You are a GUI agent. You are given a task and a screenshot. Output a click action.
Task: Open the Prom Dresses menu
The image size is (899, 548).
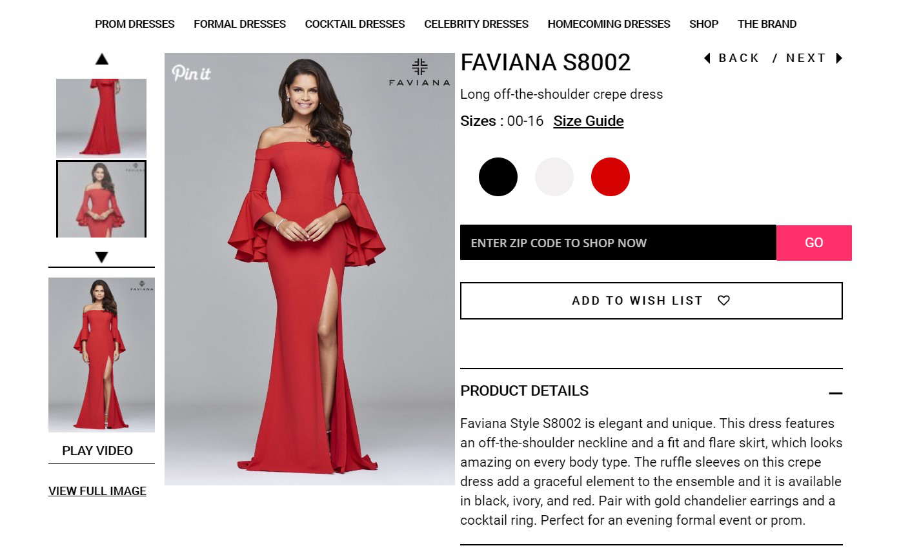coord(135,24)
